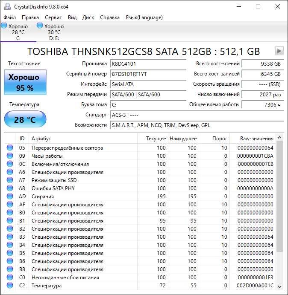288x295 pixels.
Task: Open the Язык(Language) menu
Action: coord(144,17)
